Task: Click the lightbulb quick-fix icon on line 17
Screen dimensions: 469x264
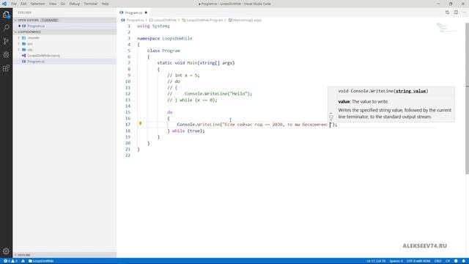Action: pos(140,124)
